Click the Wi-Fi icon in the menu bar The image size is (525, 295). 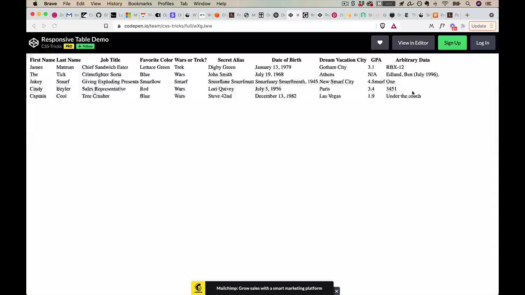[x=445, y=4]
